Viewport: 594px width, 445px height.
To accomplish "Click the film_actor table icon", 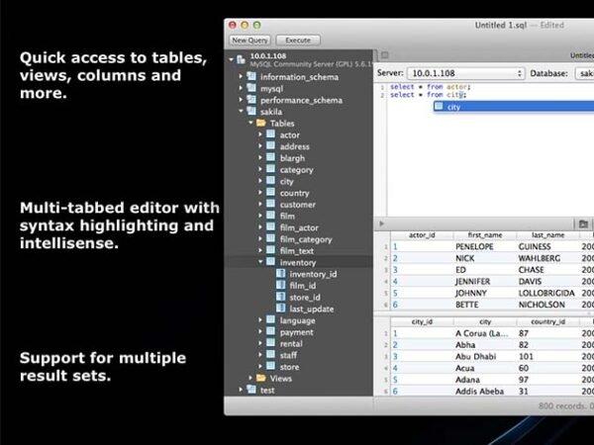I will 271,227.
